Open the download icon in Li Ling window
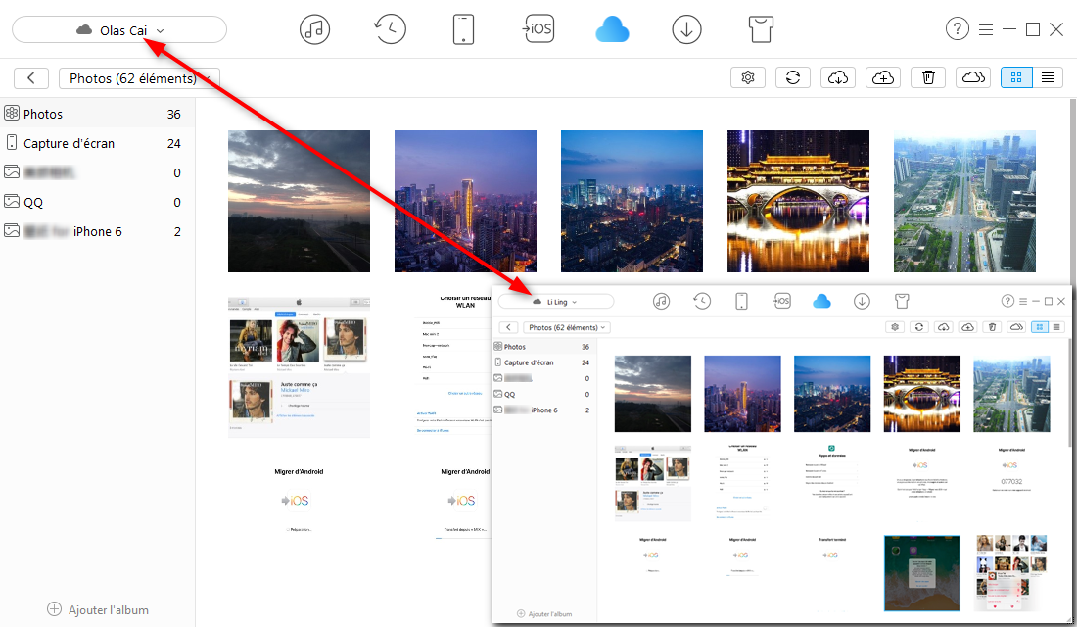 coord(862,301)
